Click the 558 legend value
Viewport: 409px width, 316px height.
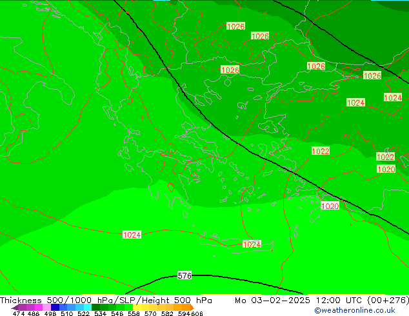tap(134, 313)
